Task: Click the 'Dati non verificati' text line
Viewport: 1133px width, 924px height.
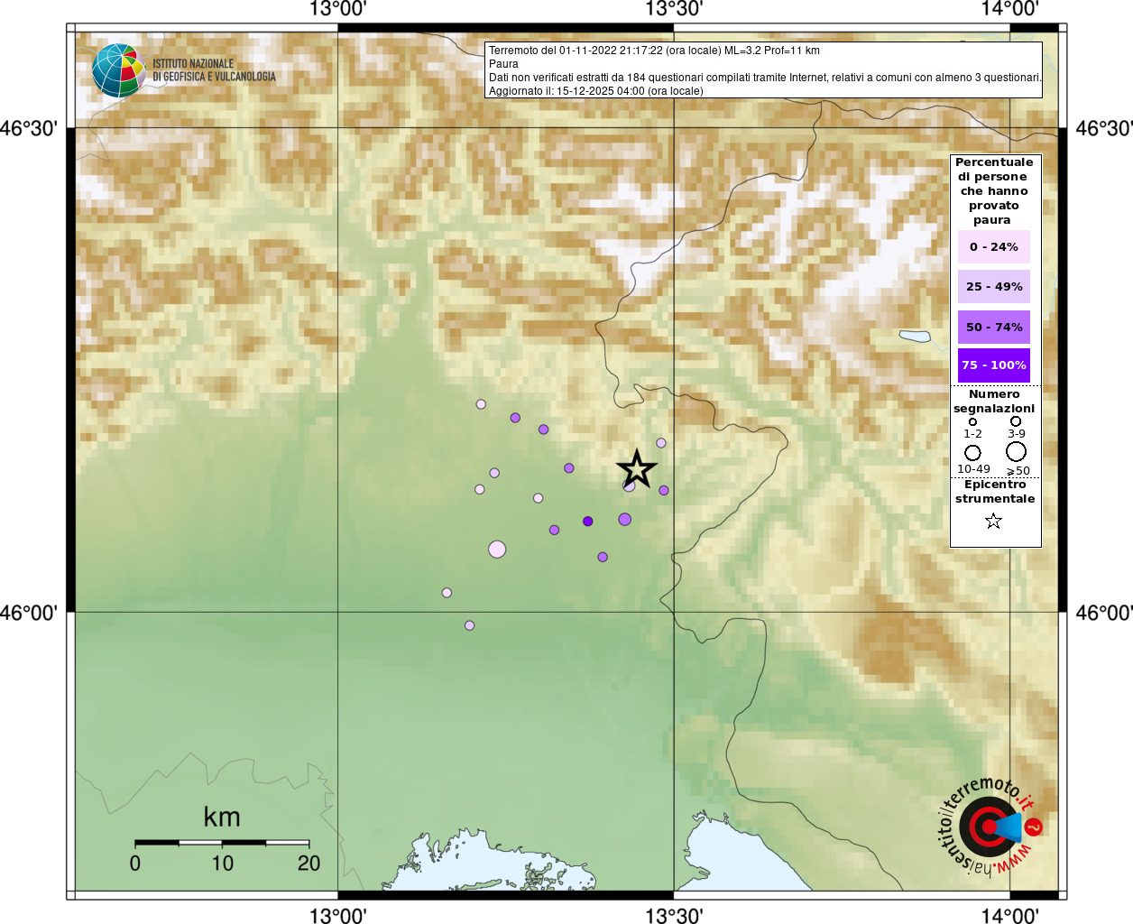Action: coord(765,78)
